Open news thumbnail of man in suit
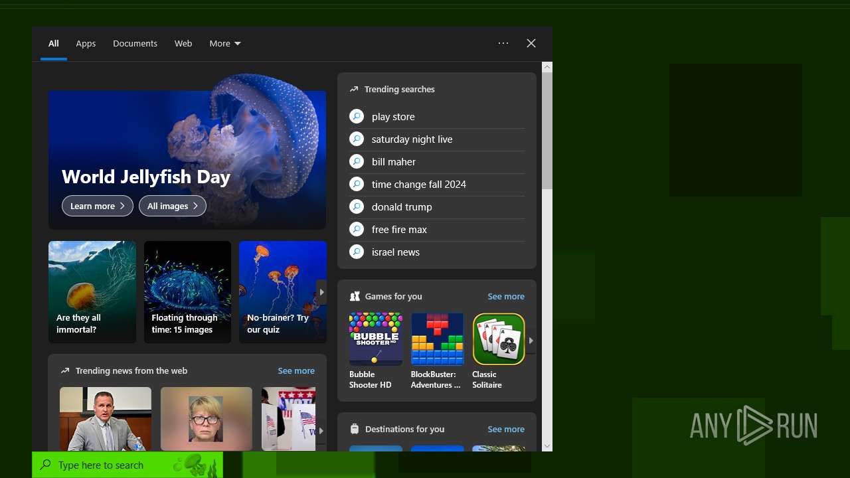Screen dimensions: 850x478 click(x=106, y=419)
